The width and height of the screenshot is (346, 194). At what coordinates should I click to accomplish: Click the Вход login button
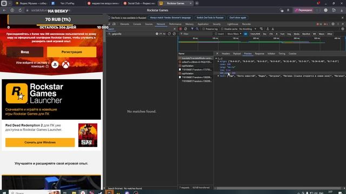25,52
